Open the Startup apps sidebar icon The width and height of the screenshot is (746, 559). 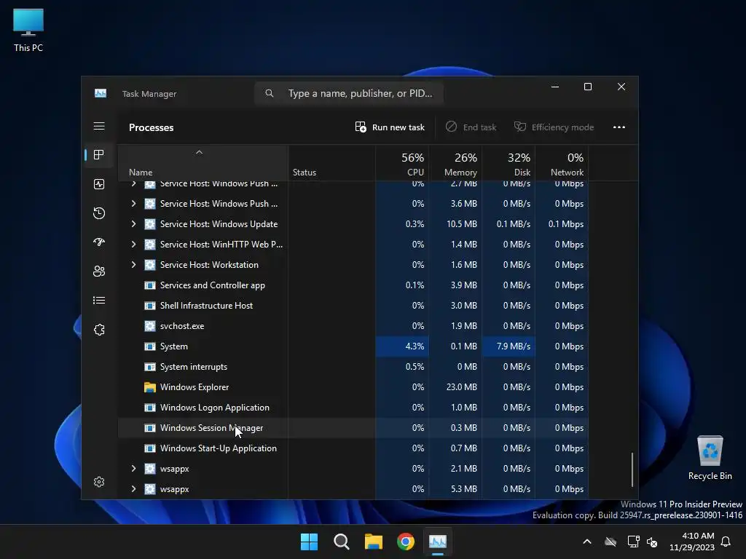tap(99, 242)
